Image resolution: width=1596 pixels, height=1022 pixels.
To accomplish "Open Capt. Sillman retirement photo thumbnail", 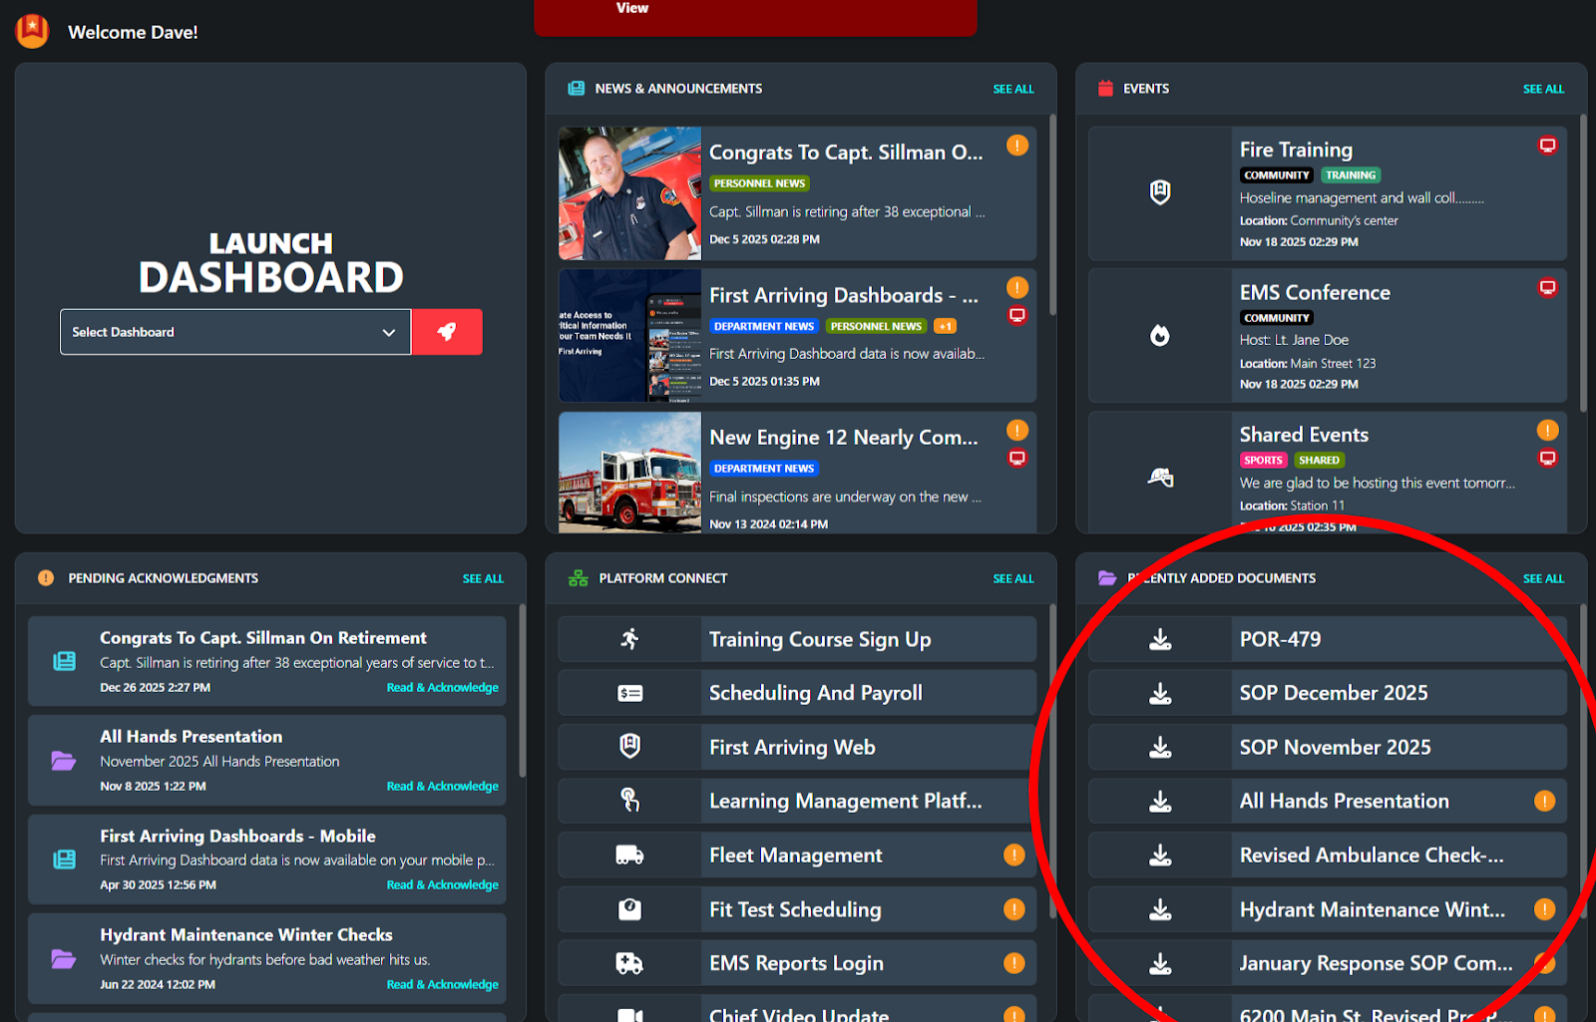I will click(x=629, y=193).
